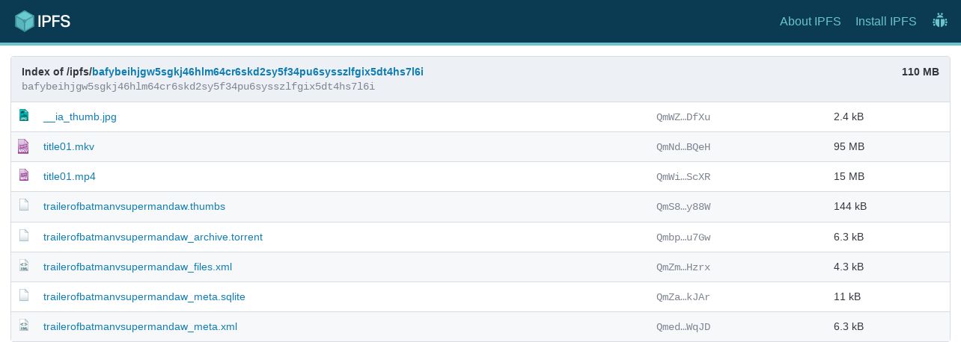The width and height of the screenshot is (961, 342).
Task: Click the 15 MB size value
Action: [x=849, y=176]
